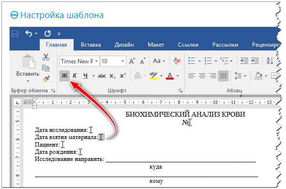Center align text
The image size is (286, 189).
[x=202, y=76]
